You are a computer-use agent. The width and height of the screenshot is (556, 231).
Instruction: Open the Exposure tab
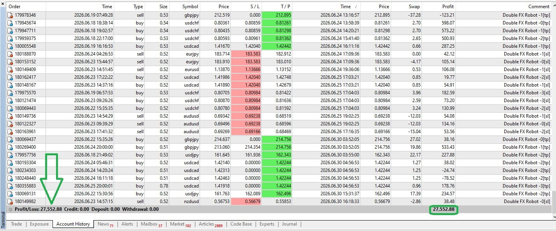click(x=39, y=224)
